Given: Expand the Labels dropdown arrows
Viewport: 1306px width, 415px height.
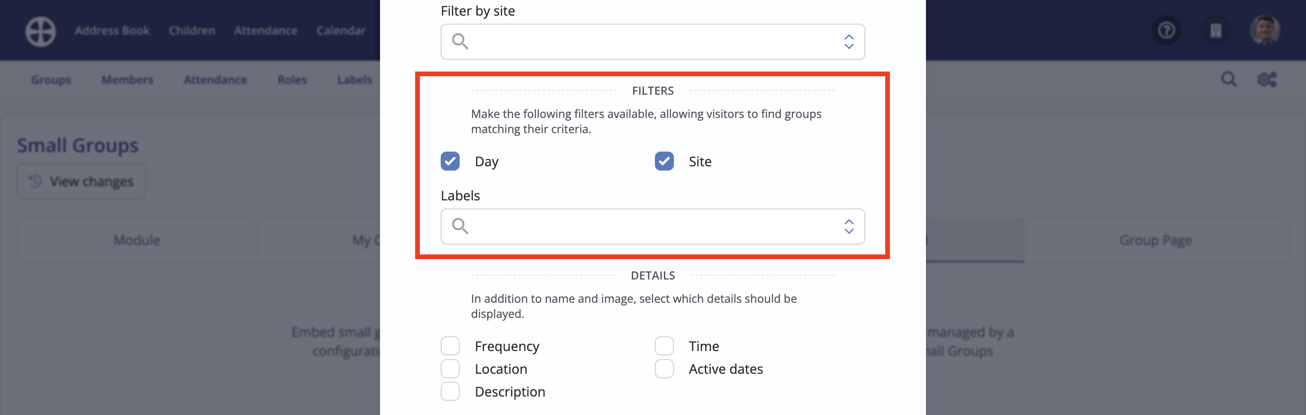Looking at the screenshot, I should [849, 226].
